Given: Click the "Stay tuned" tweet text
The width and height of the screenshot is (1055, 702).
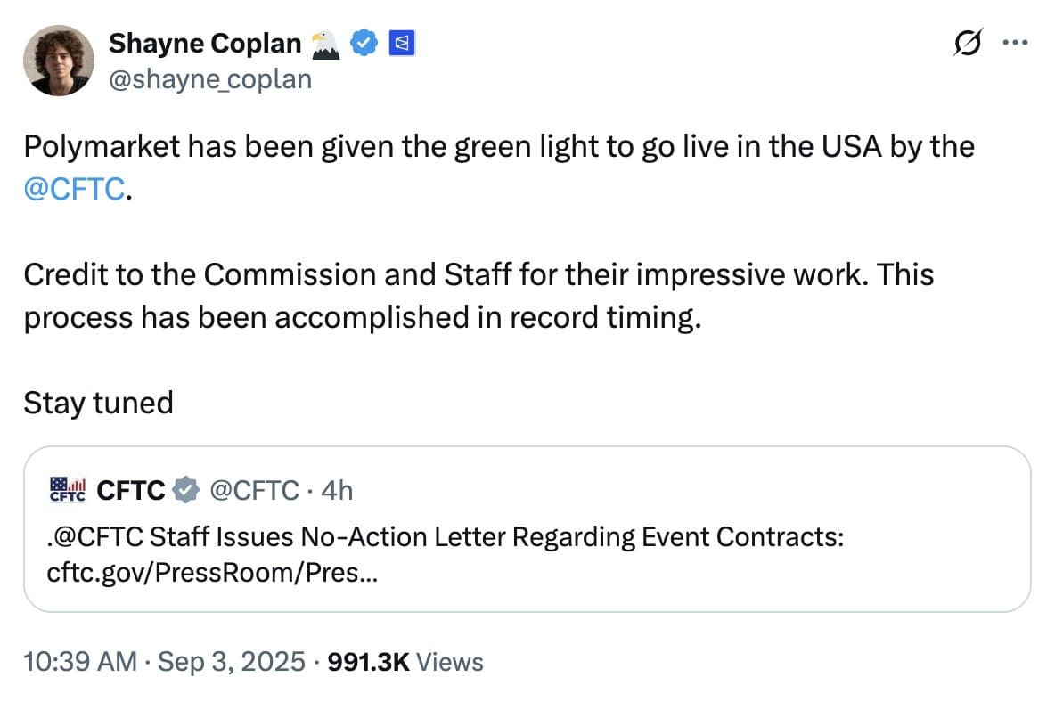Looking at the screenshot, I should pos(98,403).
